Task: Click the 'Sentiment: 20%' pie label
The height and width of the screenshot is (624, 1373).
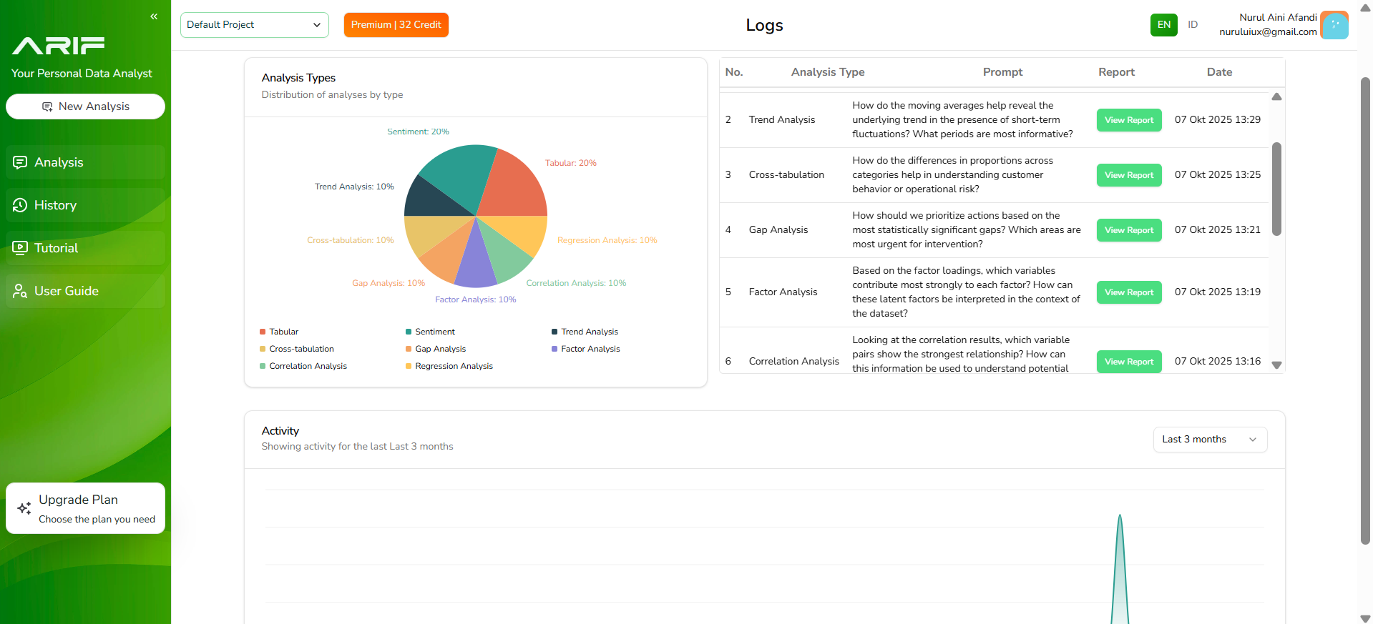Action: click(x=418, y=132)
